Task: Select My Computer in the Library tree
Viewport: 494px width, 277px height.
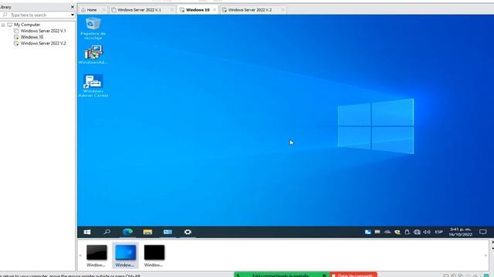Action: point(27,25)
